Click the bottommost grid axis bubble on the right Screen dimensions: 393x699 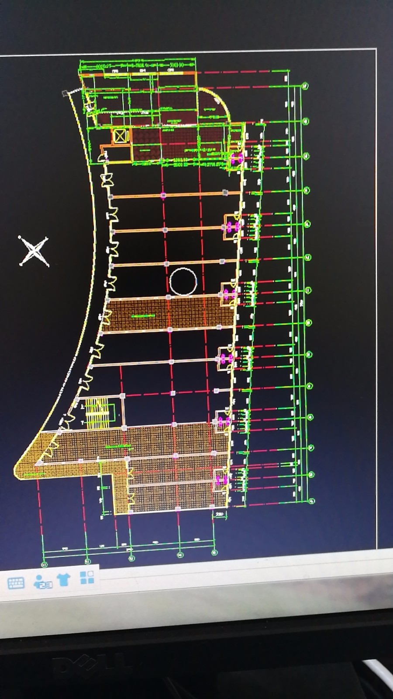pos(311,501)
